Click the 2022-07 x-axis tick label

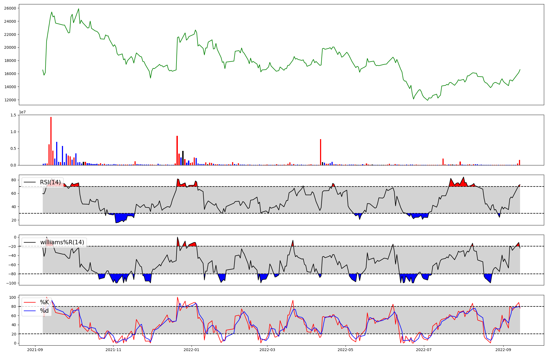(x=424, y=350)
